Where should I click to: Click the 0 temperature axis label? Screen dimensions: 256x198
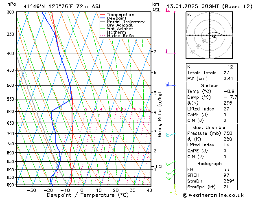point(82,190)
